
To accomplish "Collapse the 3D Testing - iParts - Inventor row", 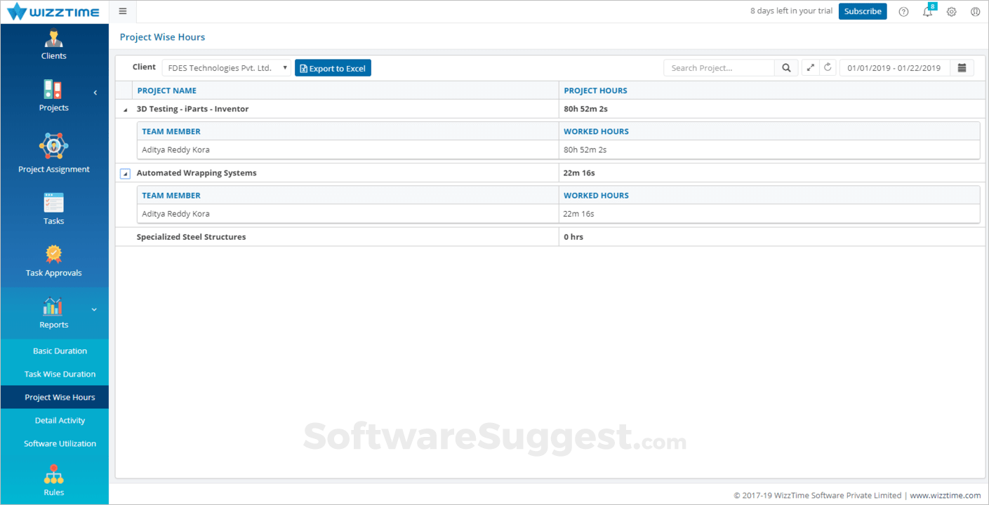I will click(126, 109).
